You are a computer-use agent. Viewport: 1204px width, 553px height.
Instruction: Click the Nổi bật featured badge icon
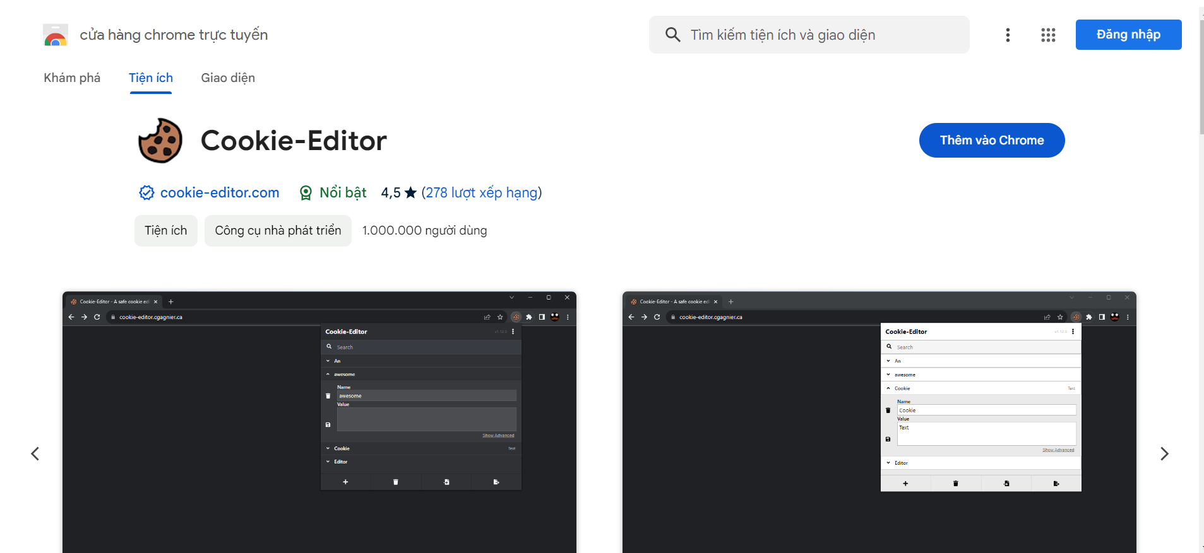[306, 193]
